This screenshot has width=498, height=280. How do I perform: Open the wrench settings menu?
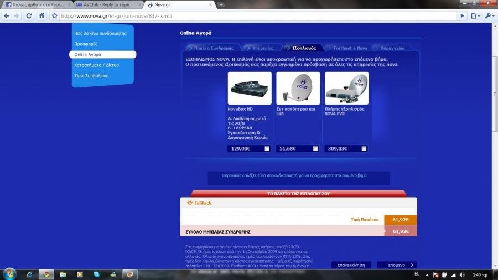pyautogui.click(x=489, y=16)
